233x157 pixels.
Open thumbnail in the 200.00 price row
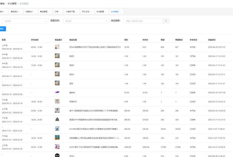[57, 138]
